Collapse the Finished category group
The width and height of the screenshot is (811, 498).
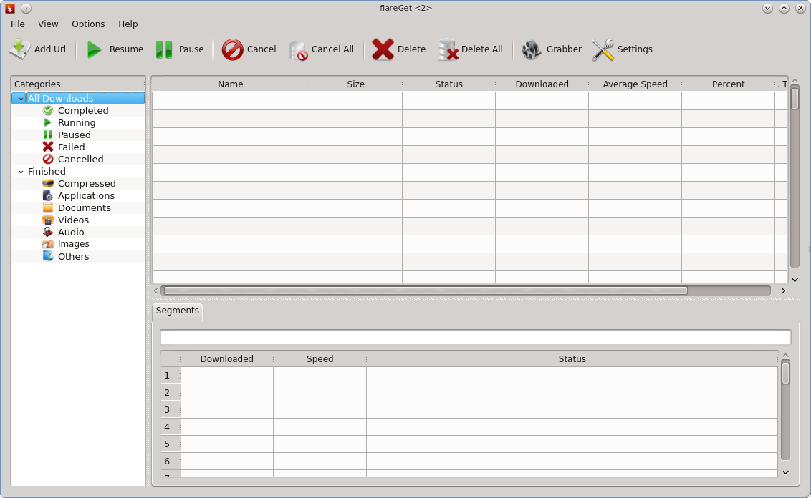point(20,171)
